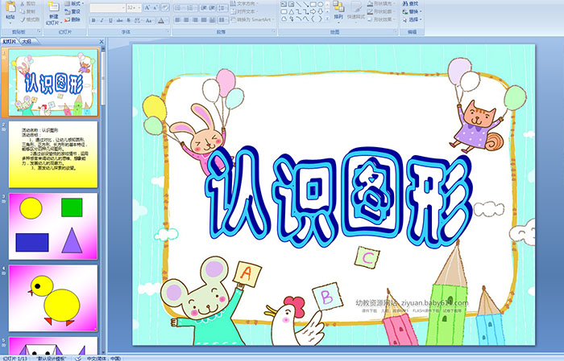Toggle strikethrough formatting
This screenshot has height=361, width=564.
point(119,20)
